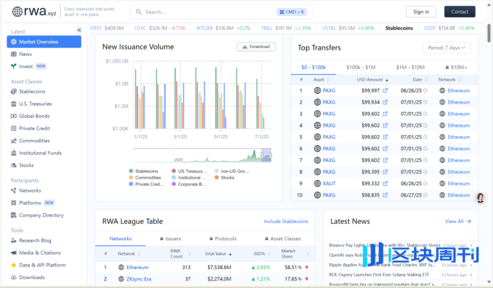This screenshot has width=493, height=288.
Task: Click the Institutional Funds icon
Action: click(x=13, y=153)
